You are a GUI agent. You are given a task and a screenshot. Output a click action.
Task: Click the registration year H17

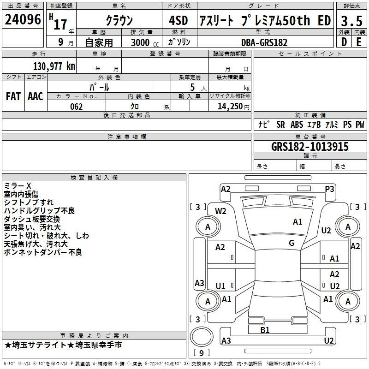pos(58,22)
